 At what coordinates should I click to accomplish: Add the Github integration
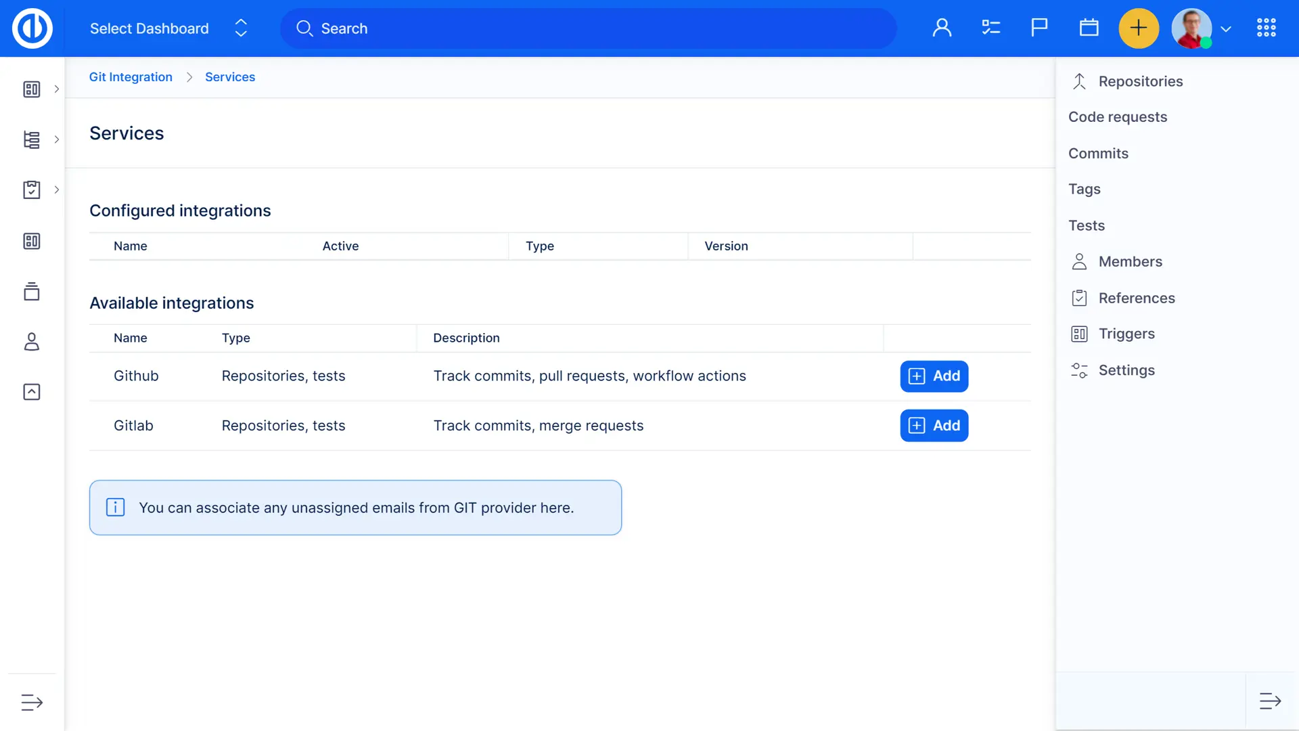[934, 376]
